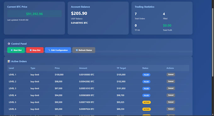Click TP target $102,900
Viewport: 214px width, 116px height.
click(x=121, y=82)
